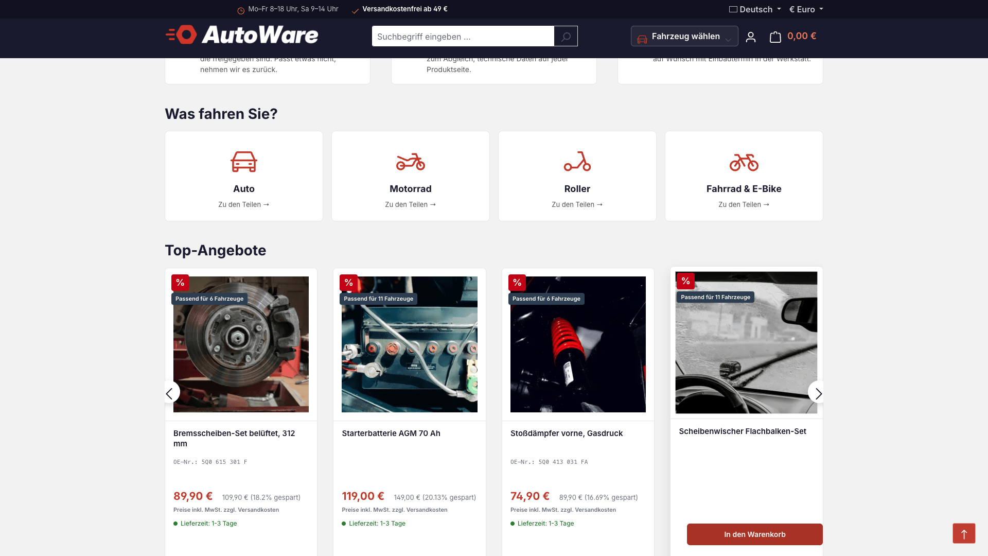
Task: Click the red shock absorber image
Action: (x=578, y=344)
